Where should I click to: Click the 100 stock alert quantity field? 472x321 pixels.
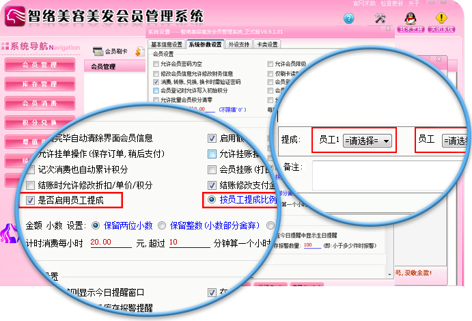(312, 245)
